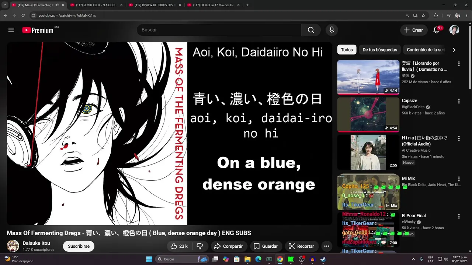Open more actions ellipsis under the video
The image size is (472, 265).
326,246
